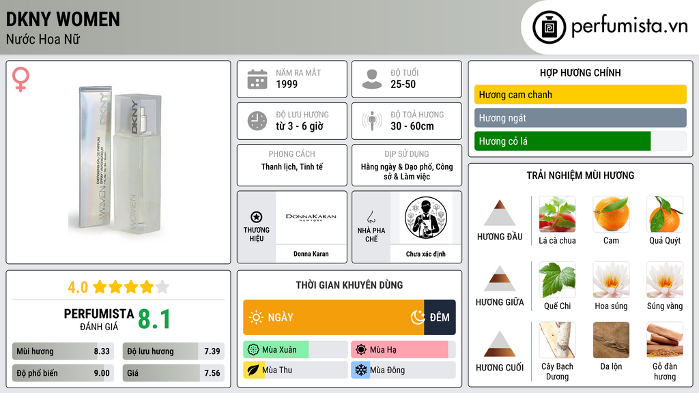Click the Hợp hương chính heading
Viewport: 699px width, 393px height.
pyautogui.click(x=580, y=72)
